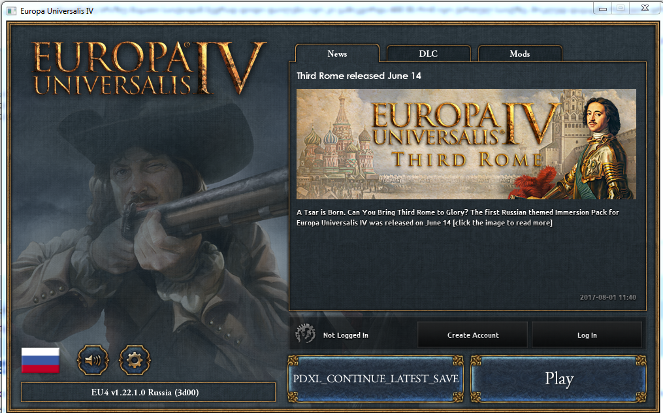
Task: Mute sound with the speaker icon
Action: coord(93,360)
